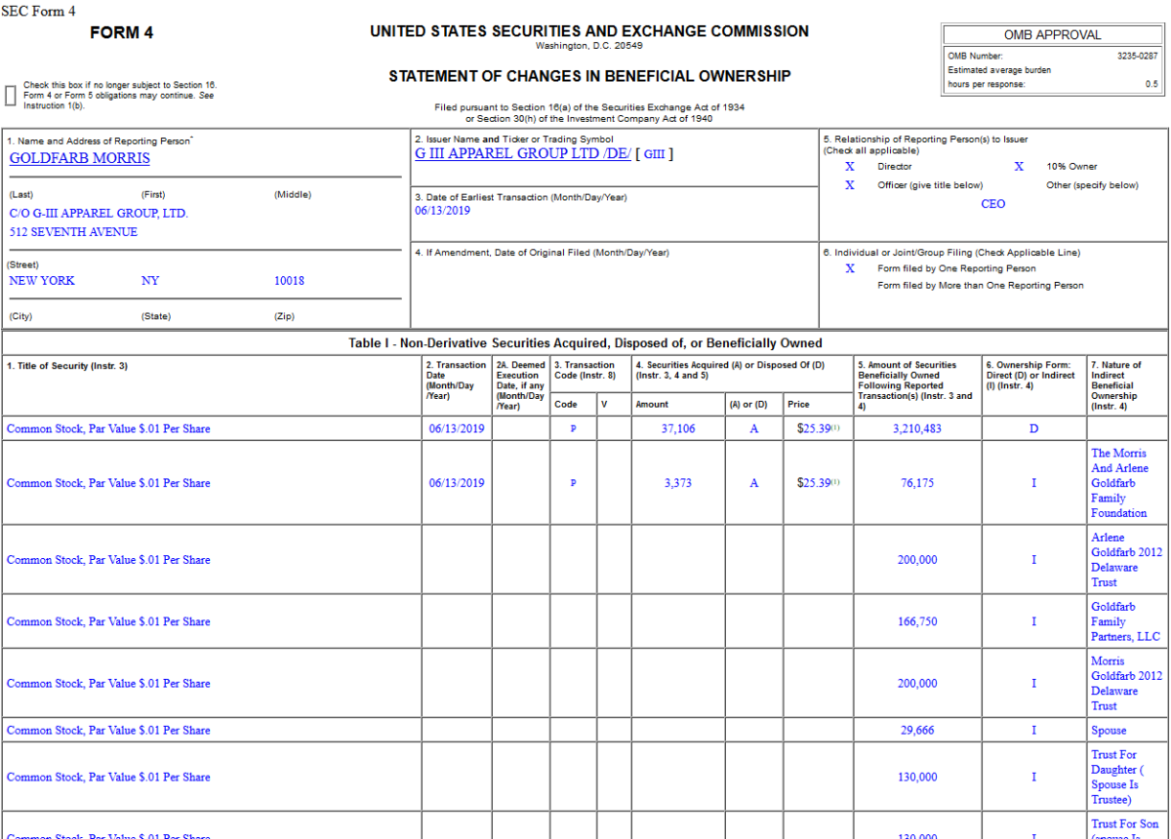Image resolution: width=1171 pixels, height=839 pixels.
Task: Click Common Stock title in the 3,210,483 row
Action: pyautogui.click(x=108, y=428)
